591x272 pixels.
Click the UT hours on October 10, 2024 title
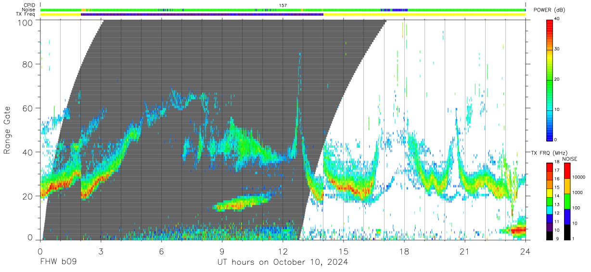[x=283, y=263]
